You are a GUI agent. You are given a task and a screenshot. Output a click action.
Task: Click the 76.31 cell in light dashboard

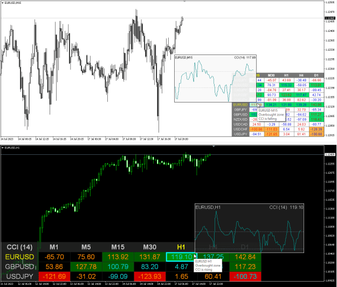pos(271,85)
